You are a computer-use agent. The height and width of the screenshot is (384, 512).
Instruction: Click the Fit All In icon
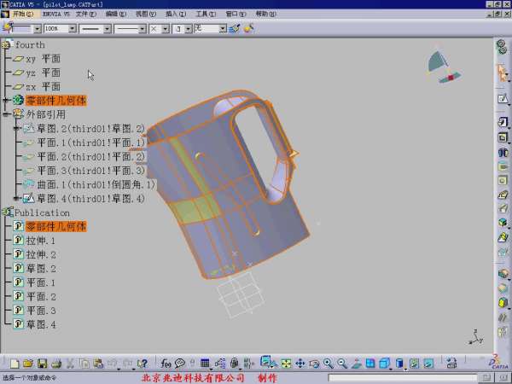[286, 364]
